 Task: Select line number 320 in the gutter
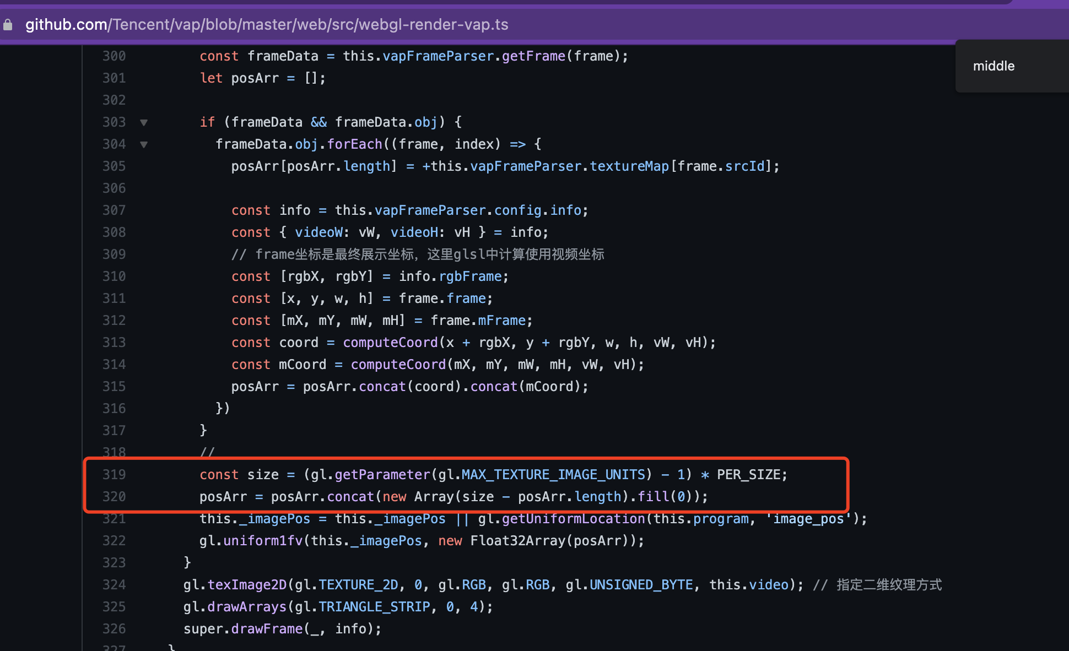114,496
